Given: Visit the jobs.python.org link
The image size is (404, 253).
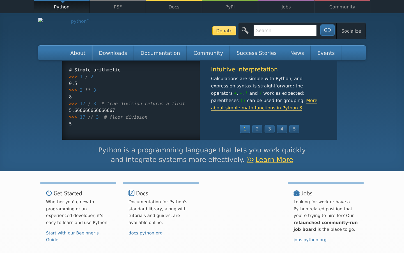Looking at the screenshot, I should tap(310, 240).
